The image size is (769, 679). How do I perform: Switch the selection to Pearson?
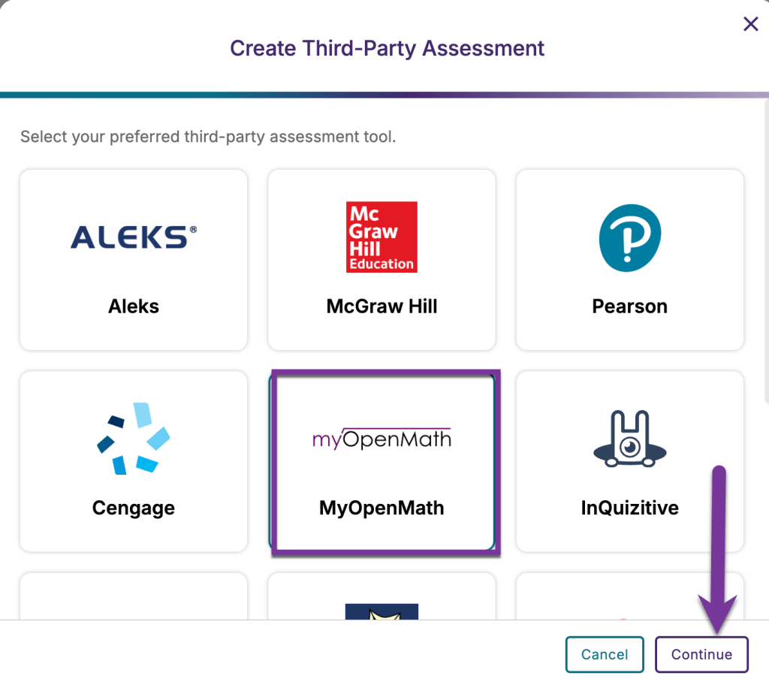point(629,260)
